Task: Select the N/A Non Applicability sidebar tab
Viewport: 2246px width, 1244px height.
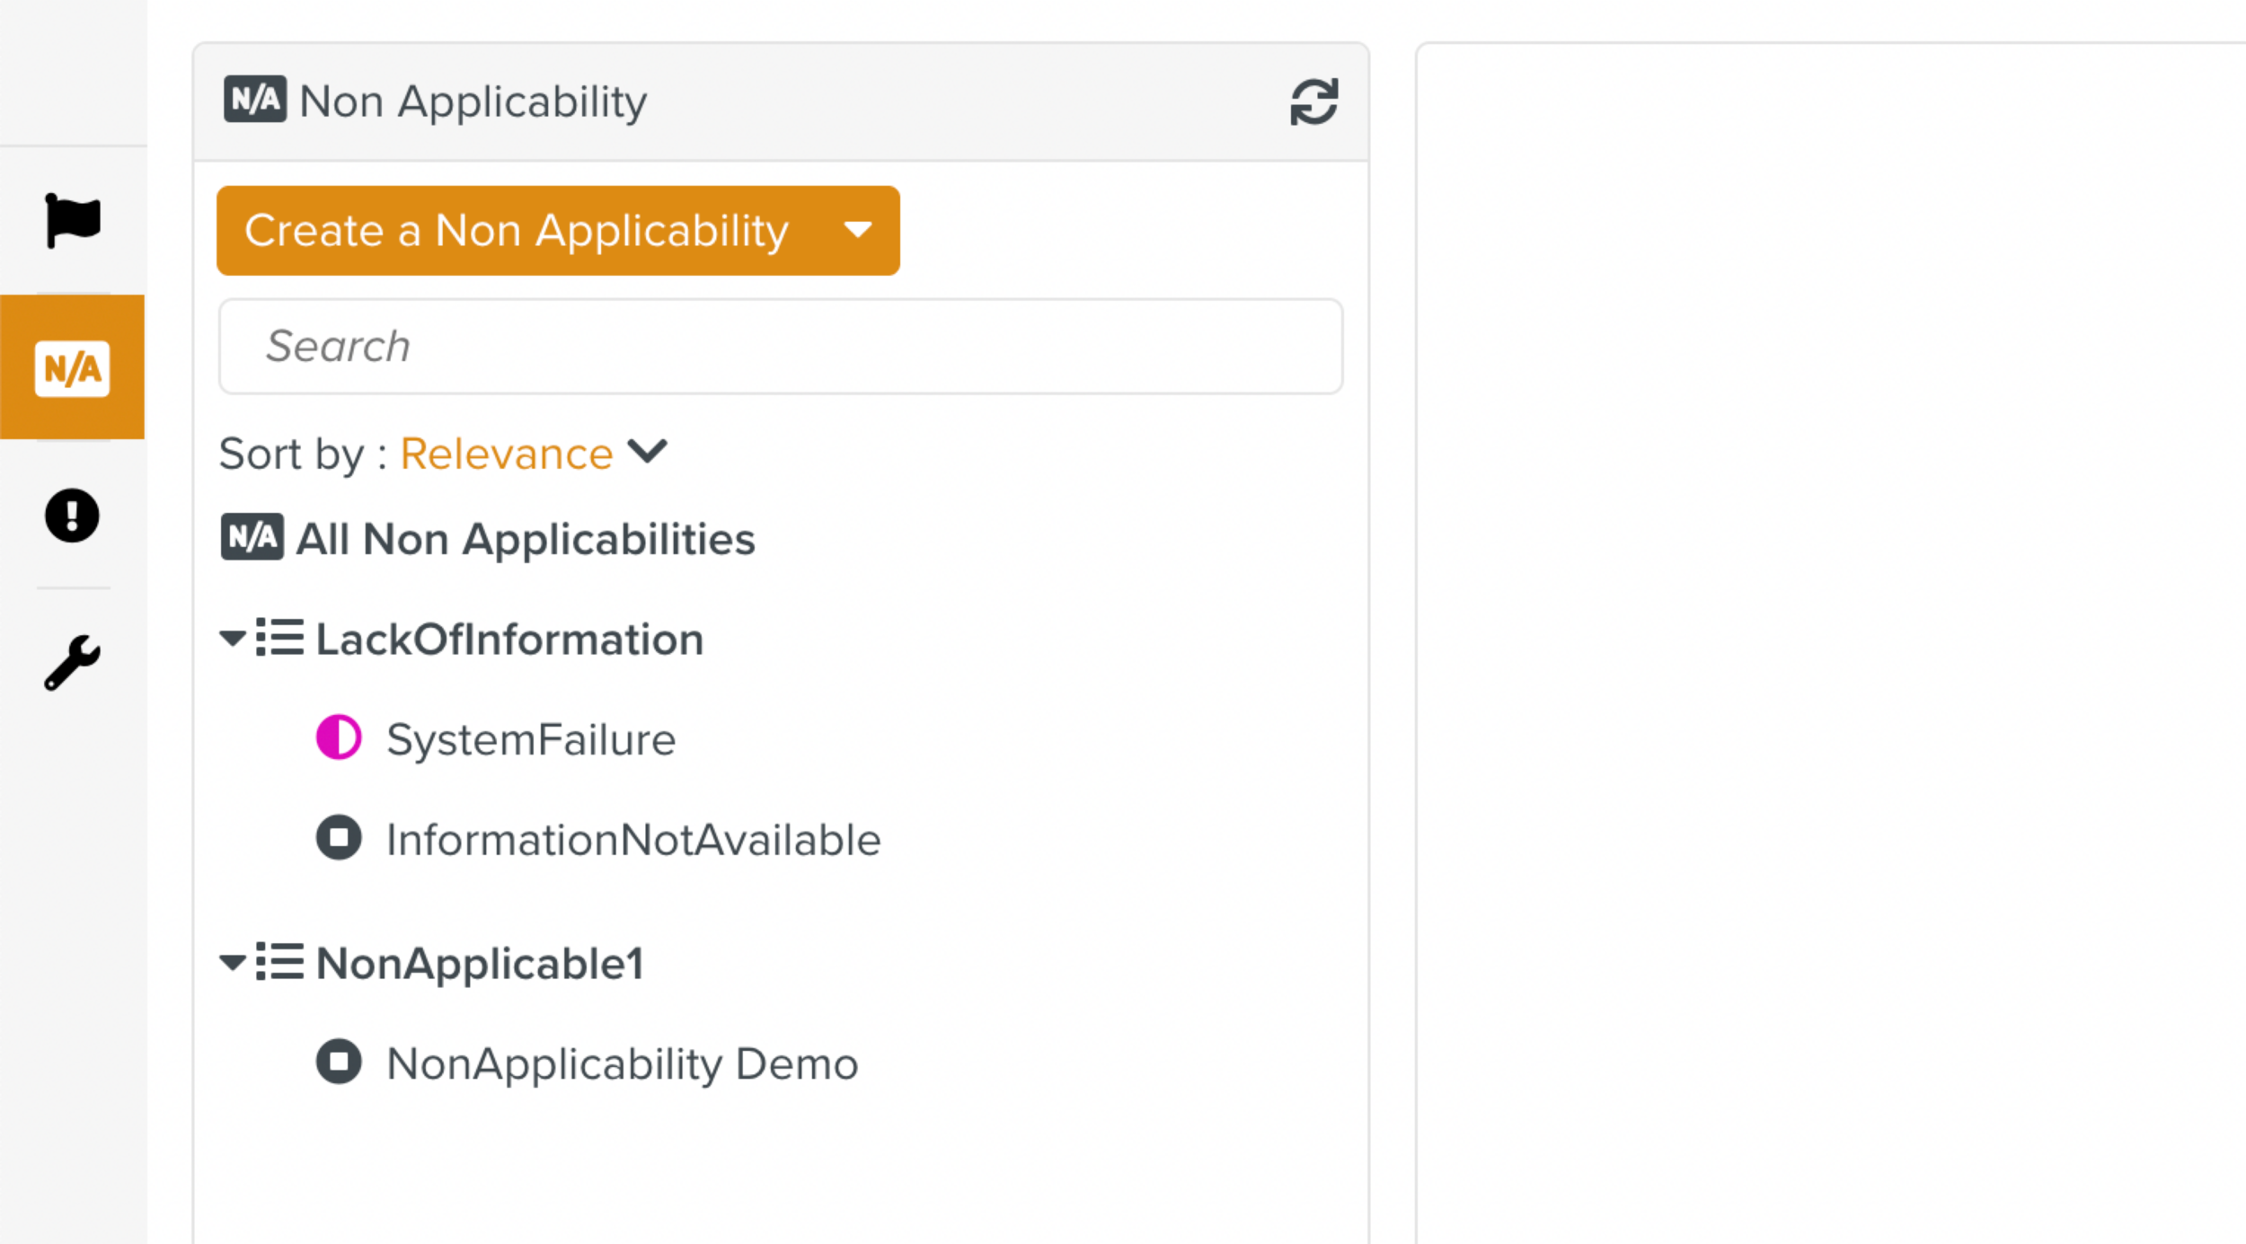Action: (x=72, y=367)
